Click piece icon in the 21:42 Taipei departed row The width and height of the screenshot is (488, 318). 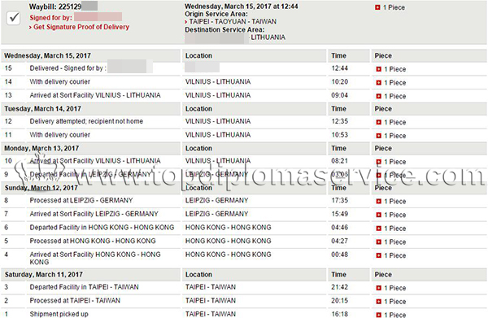378,288
